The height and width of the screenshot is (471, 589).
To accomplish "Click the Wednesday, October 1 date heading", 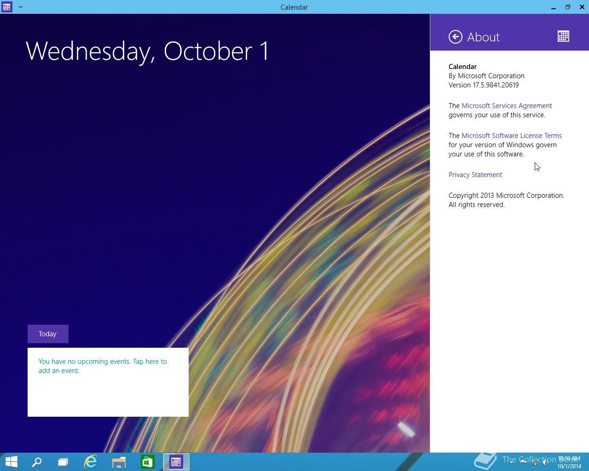I will (147, 51).
